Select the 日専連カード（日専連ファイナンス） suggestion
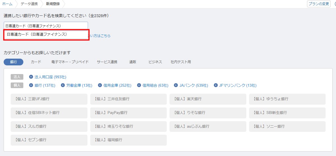Screen dimensions: 336x156 coord(46,35)
